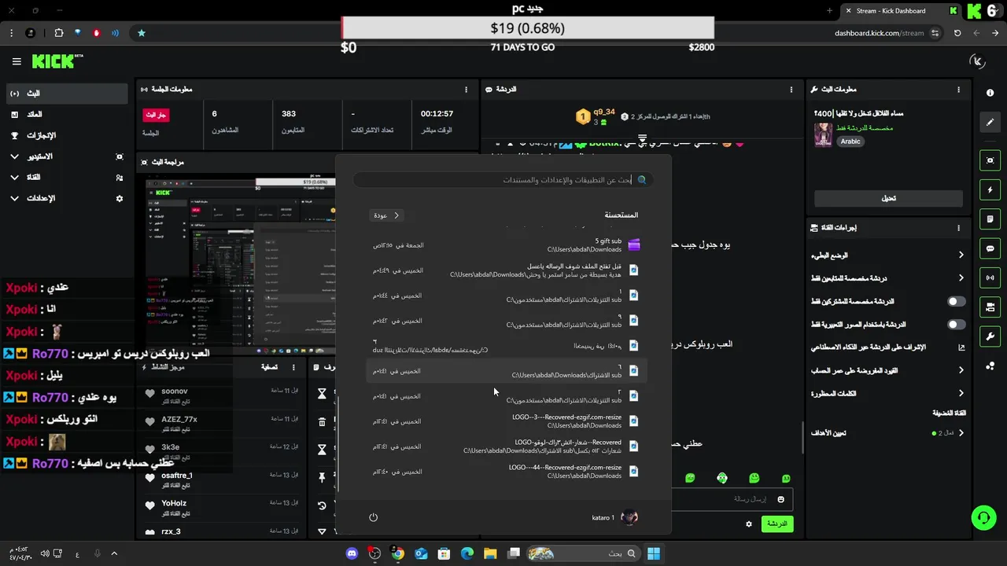The height and width of the screenshot is (566, 1007).
Task: Open stream info panel three-dot menu
Action: pyautogui.click(x=958, y=90)
